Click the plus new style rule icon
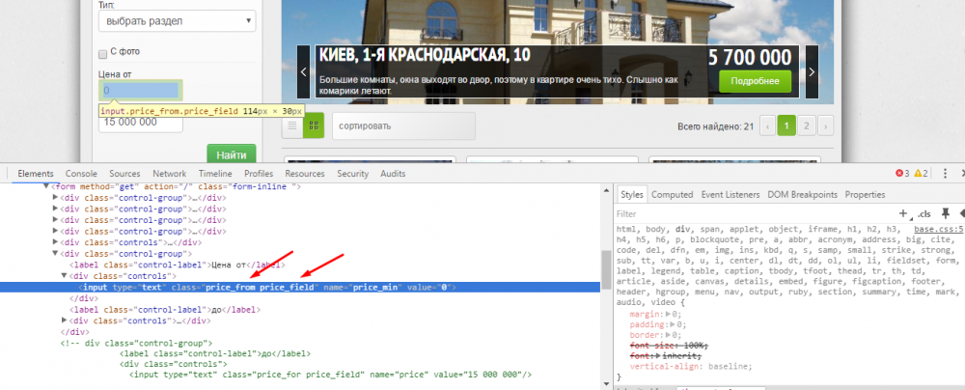The image size is (965, 390). tap(903, 213)
